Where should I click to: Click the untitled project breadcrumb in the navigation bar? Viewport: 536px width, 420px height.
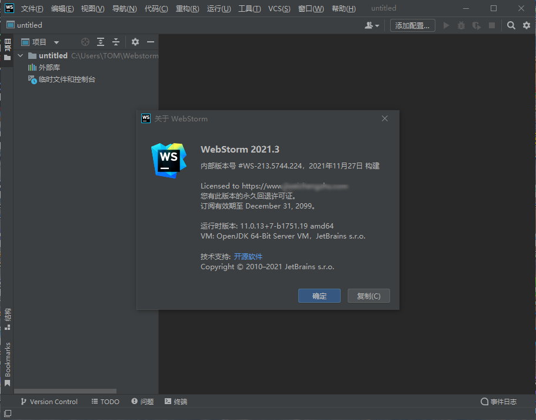click(24, 25)
